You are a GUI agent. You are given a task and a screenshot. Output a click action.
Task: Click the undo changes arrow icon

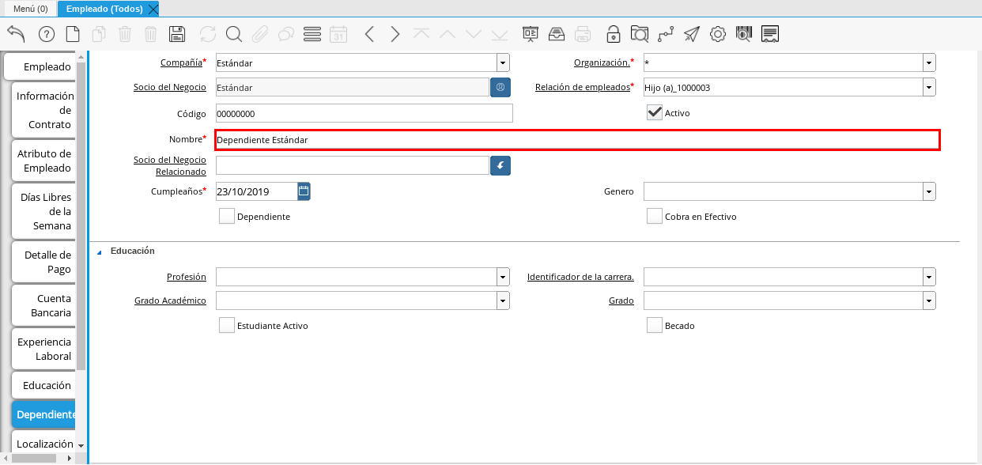16,34
